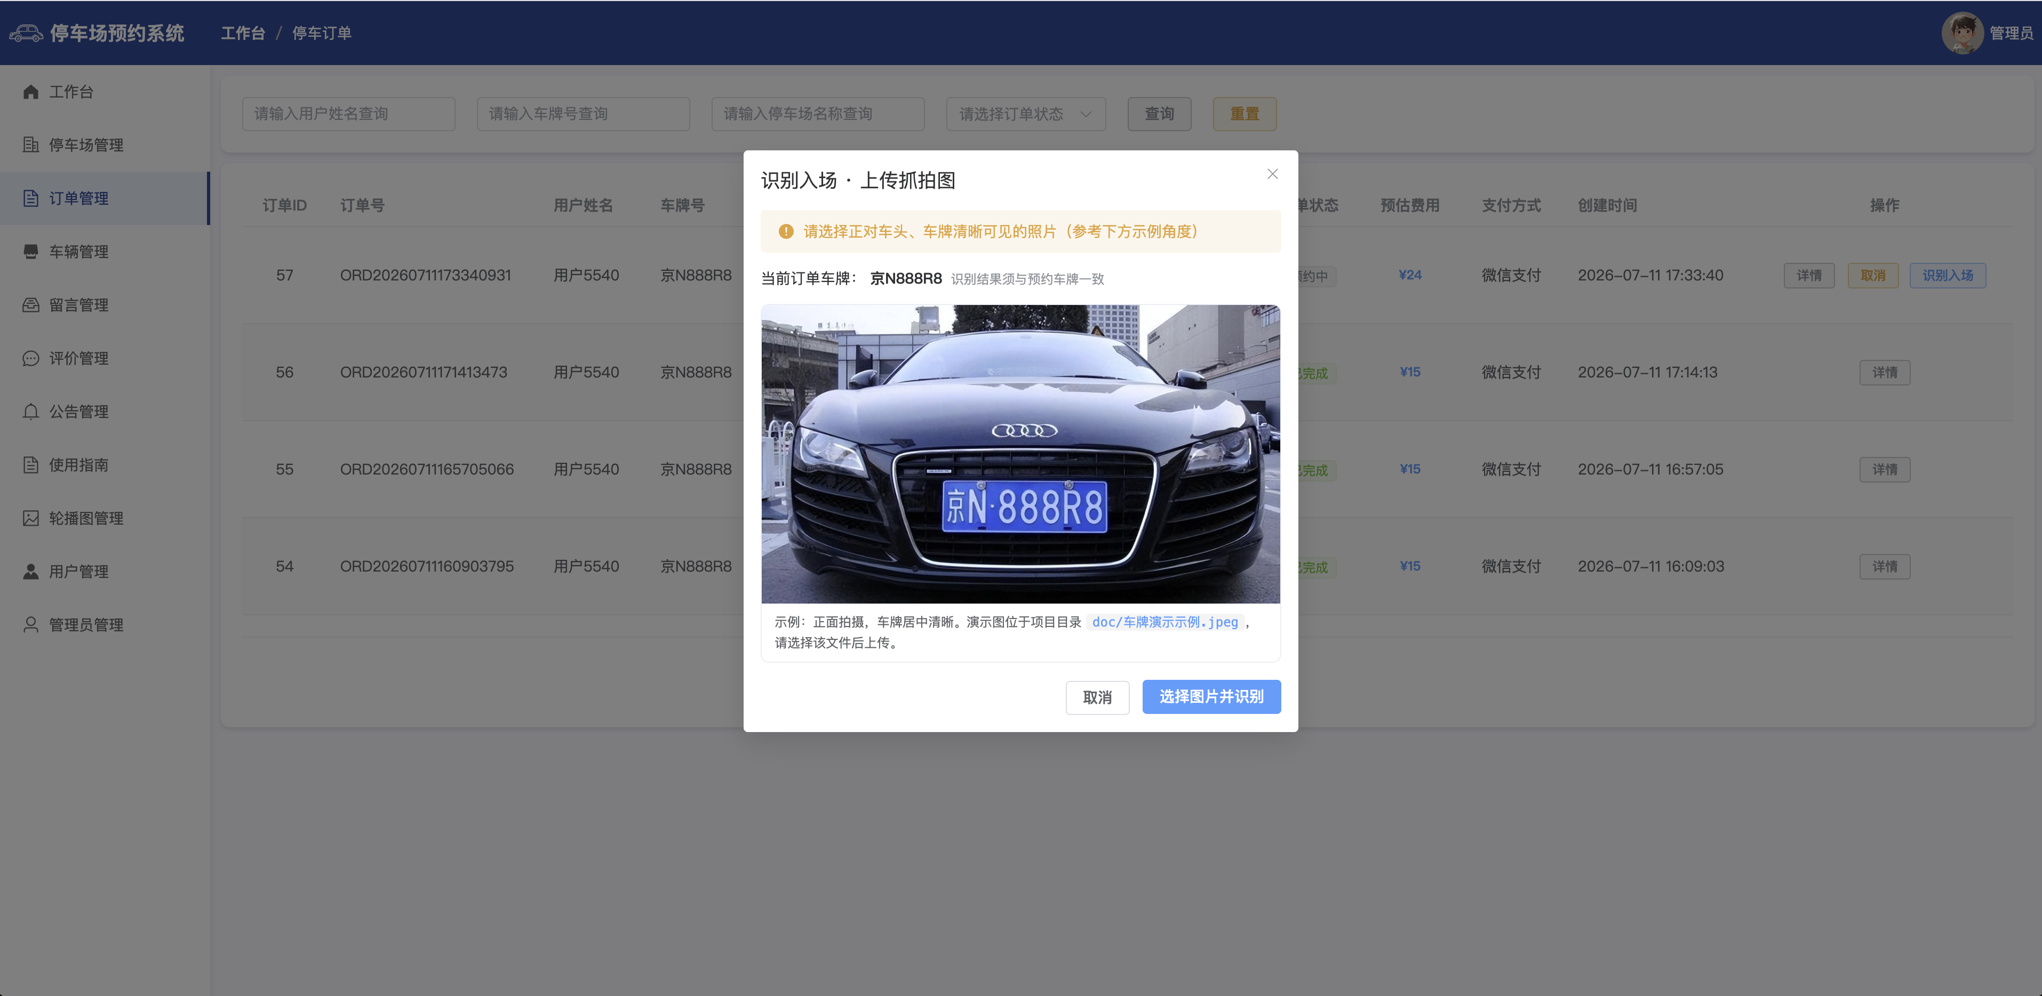Click the 轮播图管理 picture icon
Viewport: 2042px width, 996px height.
coord(31,518)
